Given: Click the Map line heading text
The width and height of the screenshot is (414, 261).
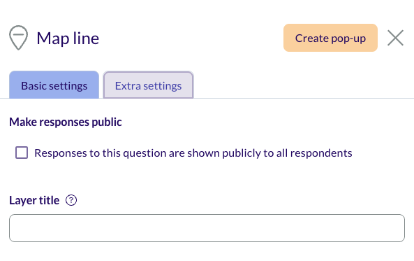Looking at the screenshot, I should [x=68, y=38].
